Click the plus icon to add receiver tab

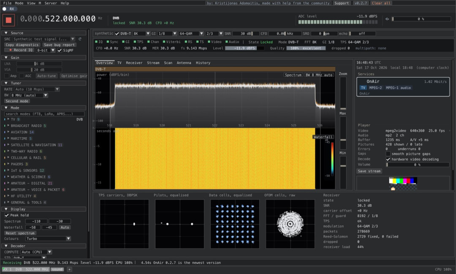69,269
